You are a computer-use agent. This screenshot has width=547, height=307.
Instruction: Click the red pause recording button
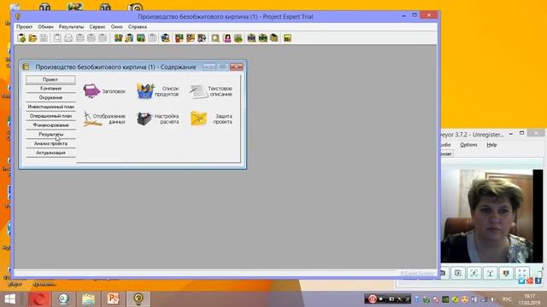coord(373,299)
